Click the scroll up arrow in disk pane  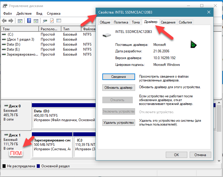pyautogui.click(x=219, y=103)
